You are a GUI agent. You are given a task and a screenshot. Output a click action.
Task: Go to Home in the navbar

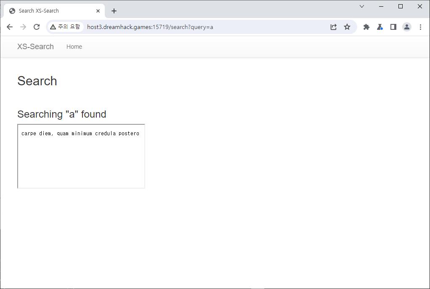pos(74,47)
